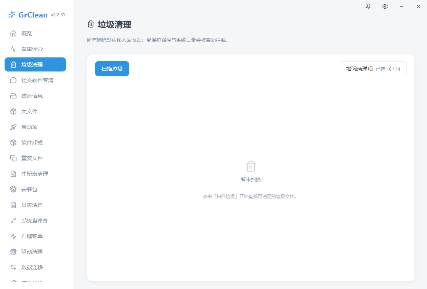Click the GrClean sparkle logo
427x289 pixels.
coord(12,15)
